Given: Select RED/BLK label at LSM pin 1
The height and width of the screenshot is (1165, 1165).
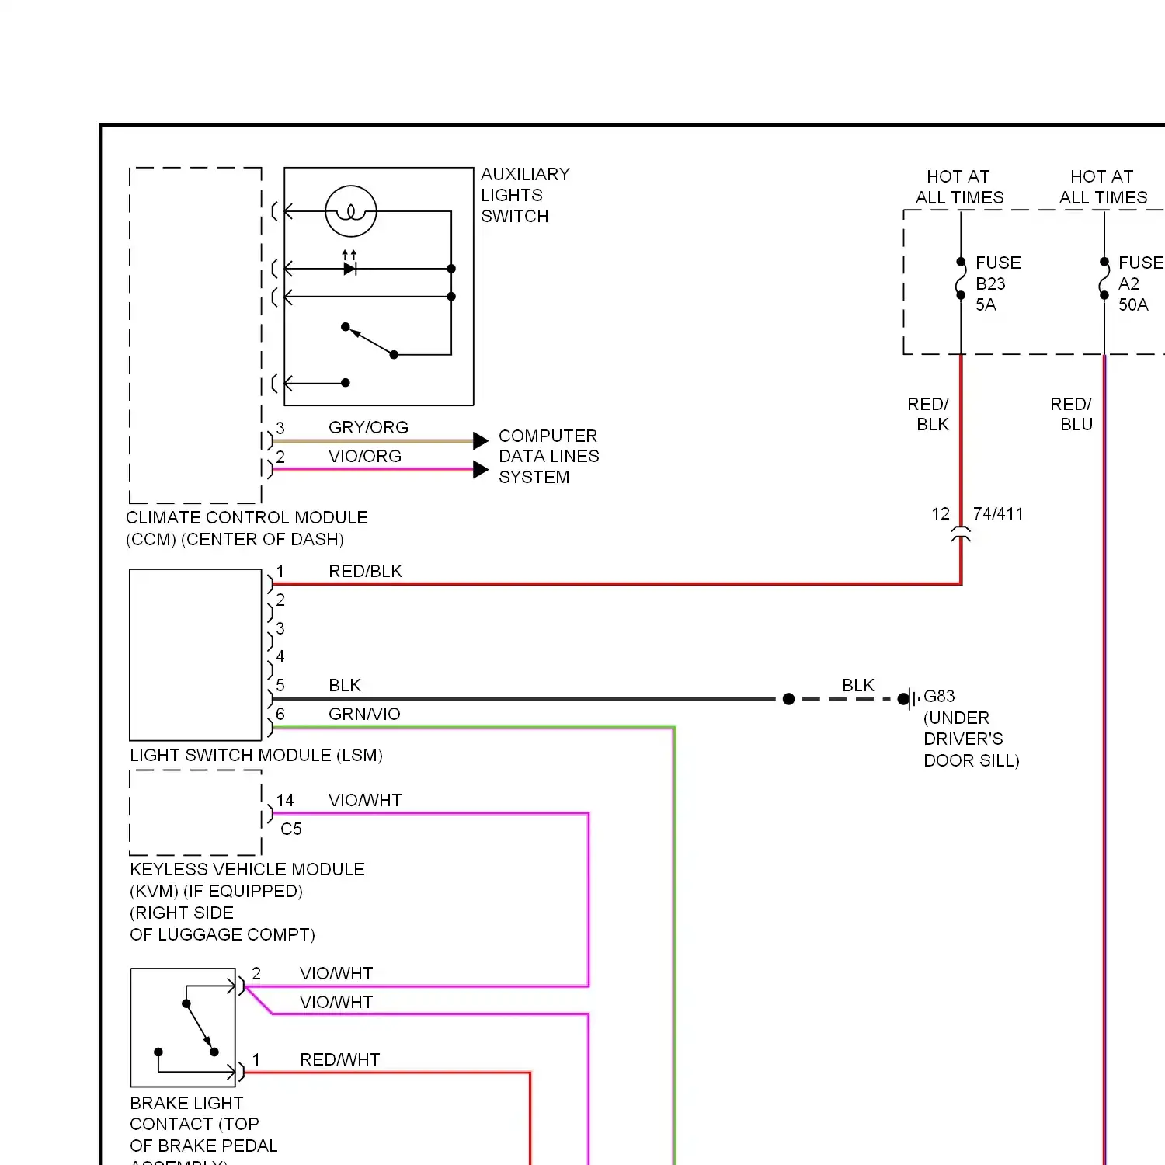Looking at the screenshot, I should pos(365,571).
